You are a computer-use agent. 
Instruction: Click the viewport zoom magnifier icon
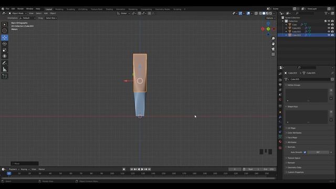point(273,38)
